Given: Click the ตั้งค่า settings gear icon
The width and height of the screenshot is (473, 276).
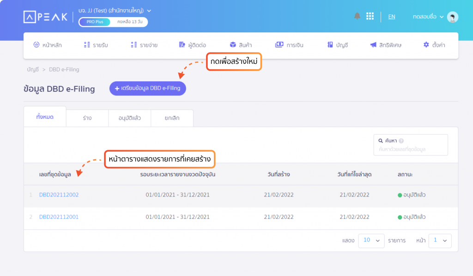Looking at the screenshot, I should tap(426, 45).
